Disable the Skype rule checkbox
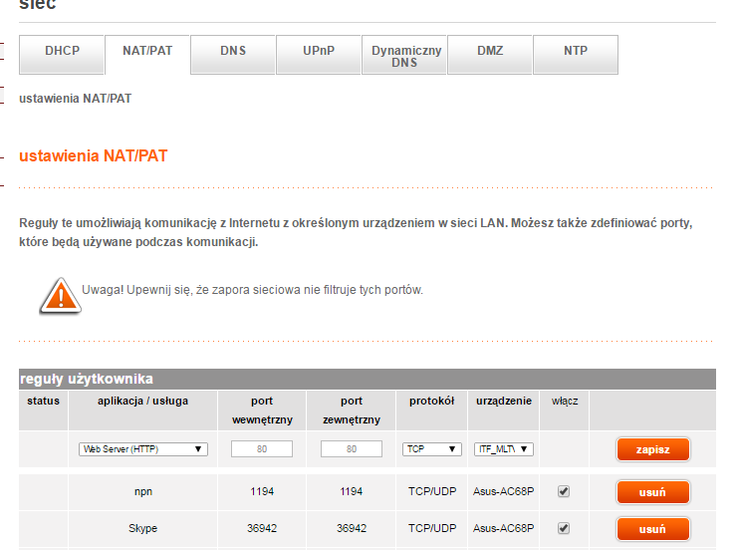 564,528
